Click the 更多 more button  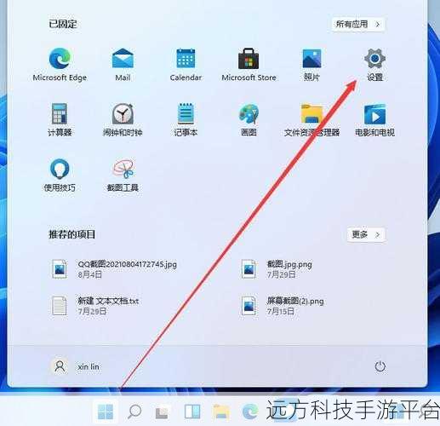[366, 234]
